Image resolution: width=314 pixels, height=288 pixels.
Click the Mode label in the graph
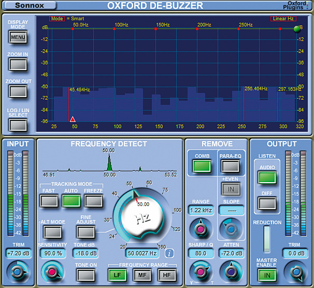(57, 19)
